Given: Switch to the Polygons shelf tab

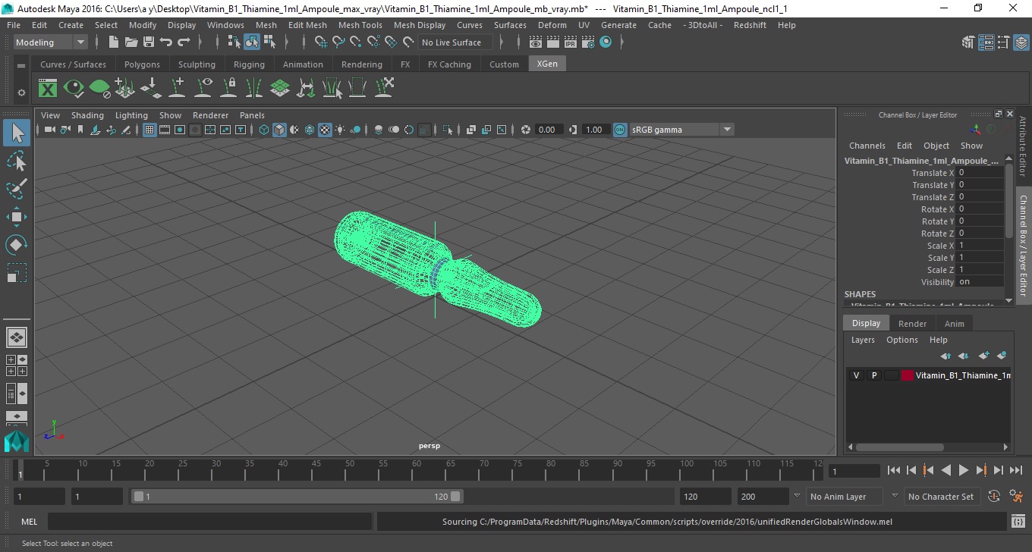Looking at the screenshot, I should pos(142,64).
